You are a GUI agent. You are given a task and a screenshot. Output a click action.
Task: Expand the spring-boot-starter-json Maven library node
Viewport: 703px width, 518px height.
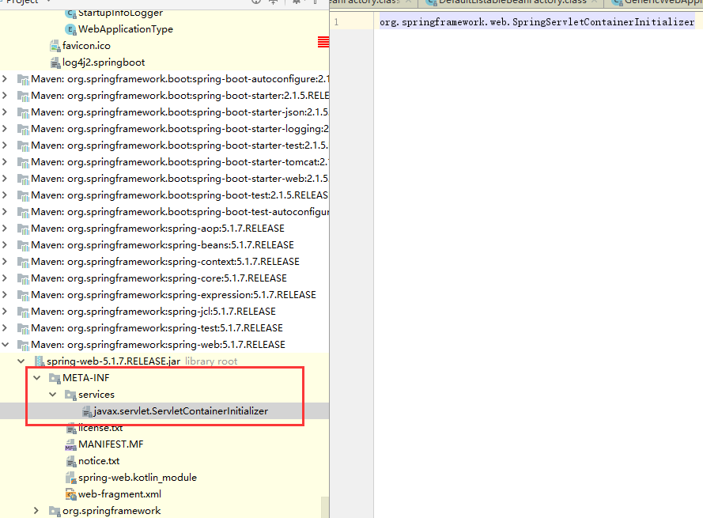(x=5, y=112)
